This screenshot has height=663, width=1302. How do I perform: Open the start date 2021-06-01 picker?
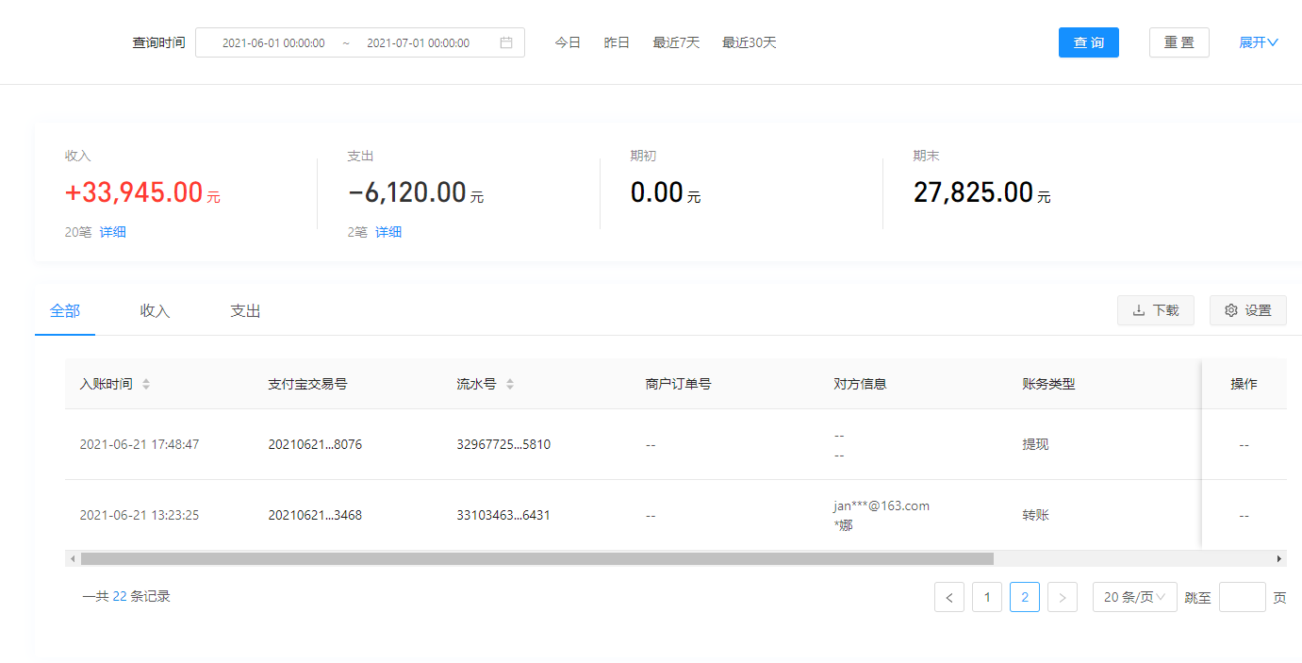(x=273, y=42)
